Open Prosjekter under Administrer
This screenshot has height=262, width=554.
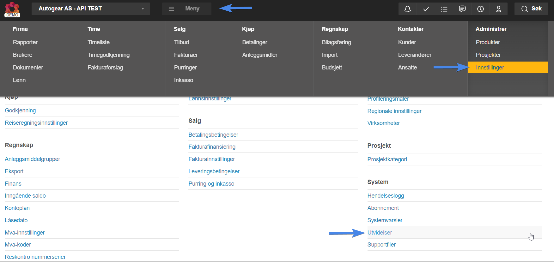488,55
